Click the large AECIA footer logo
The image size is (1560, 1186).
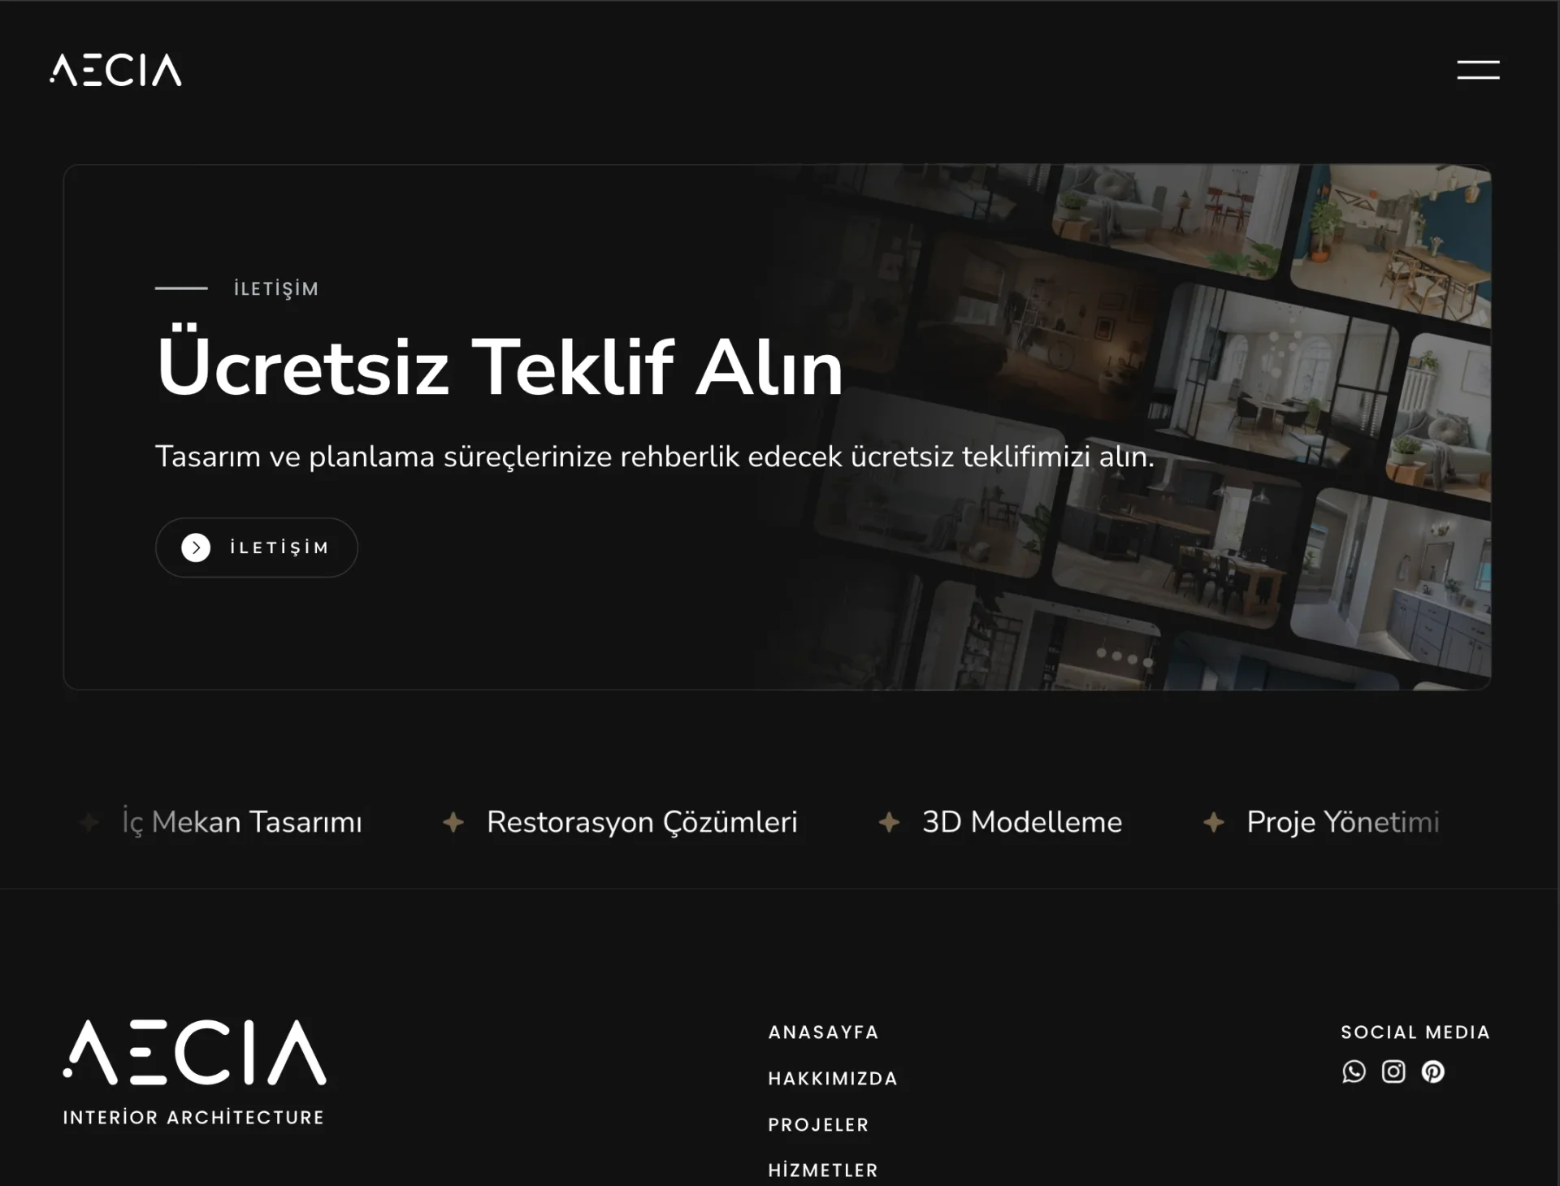[195, 1053]
